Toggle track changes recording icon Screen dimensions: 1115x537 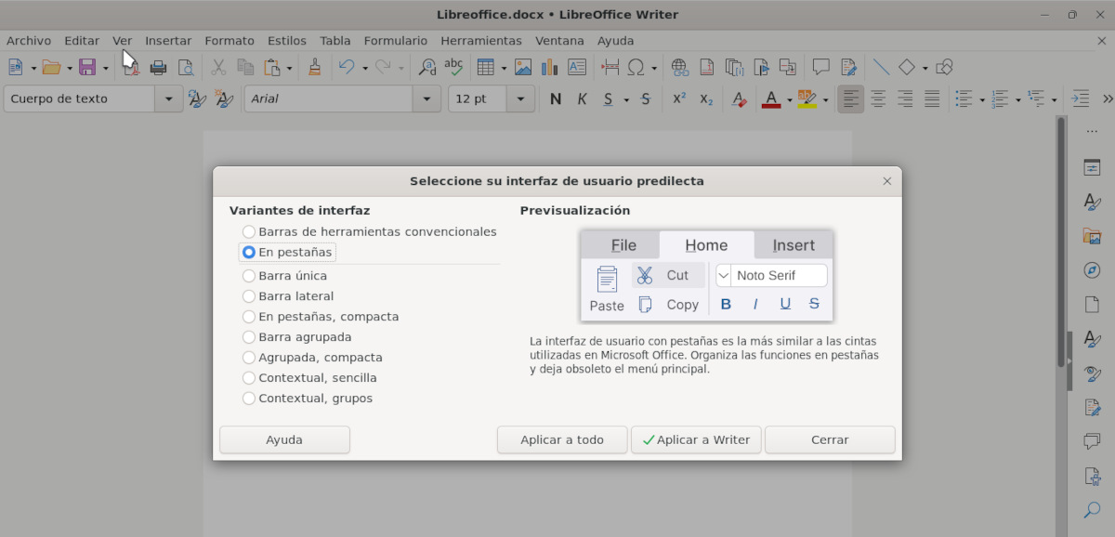[848, 67]
